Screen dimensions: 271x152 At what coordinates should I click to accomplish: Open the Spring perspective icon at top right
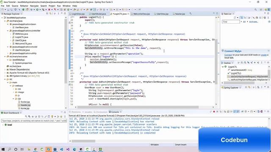click(x=265, y=10)
